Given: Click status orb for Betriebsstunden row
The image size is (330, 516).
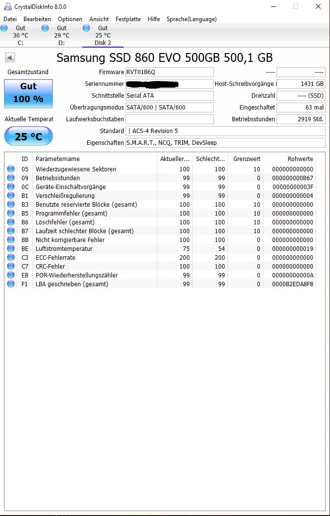Looking at the screenshot, I should click(x=11, y=178).
